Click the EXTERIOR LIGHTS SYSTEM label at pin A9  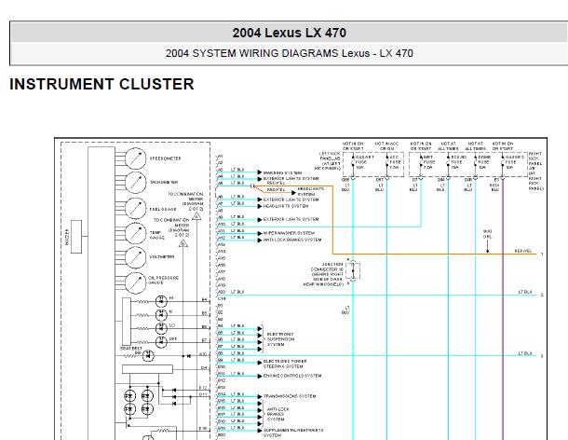click(291, 219)
